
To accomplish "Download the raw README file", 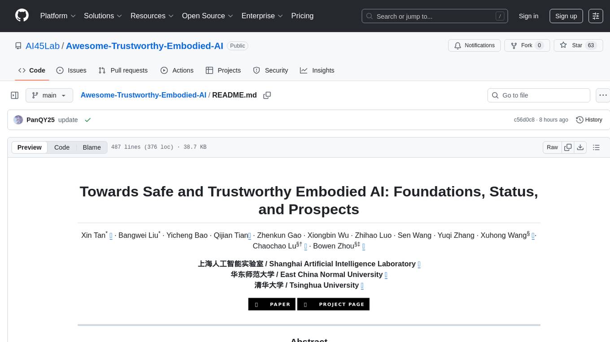I will (x=580, y=147).
